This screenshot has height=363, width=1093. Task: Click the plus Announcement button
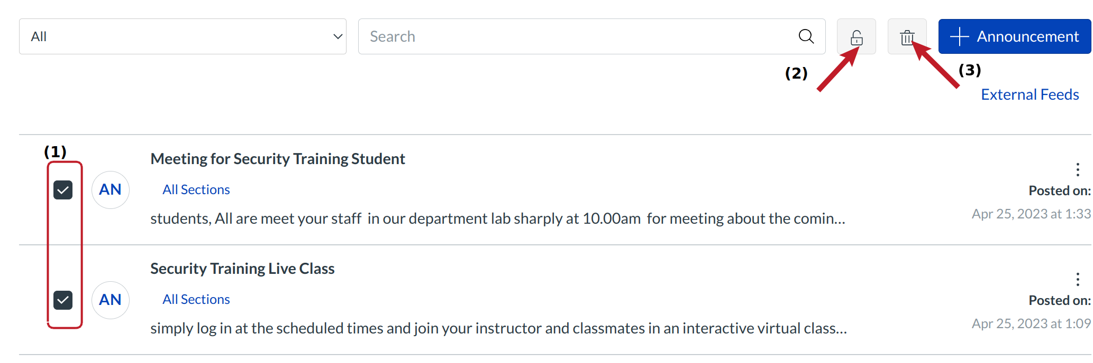pos(1014,36)
